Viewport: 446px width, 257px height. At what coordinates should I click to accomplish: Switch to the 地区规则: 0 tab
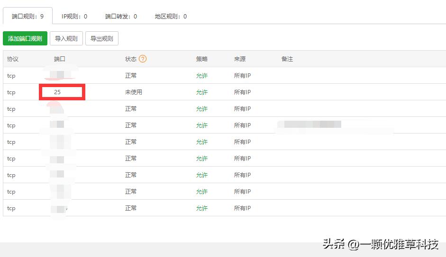tap(171, 17)
